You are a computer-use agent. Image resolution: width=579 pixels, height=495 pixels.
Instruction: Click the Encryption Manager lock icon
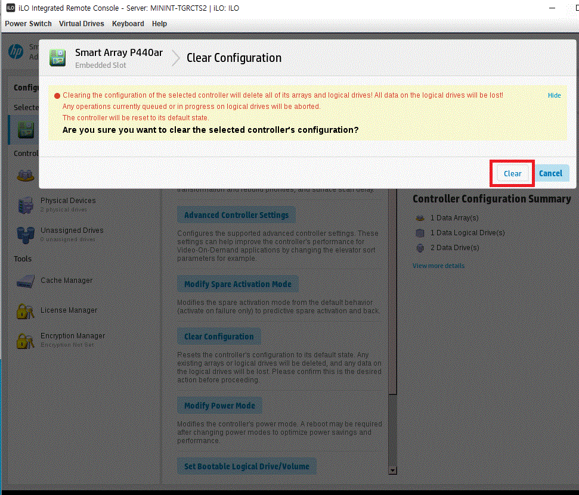[x=25, y=341]
